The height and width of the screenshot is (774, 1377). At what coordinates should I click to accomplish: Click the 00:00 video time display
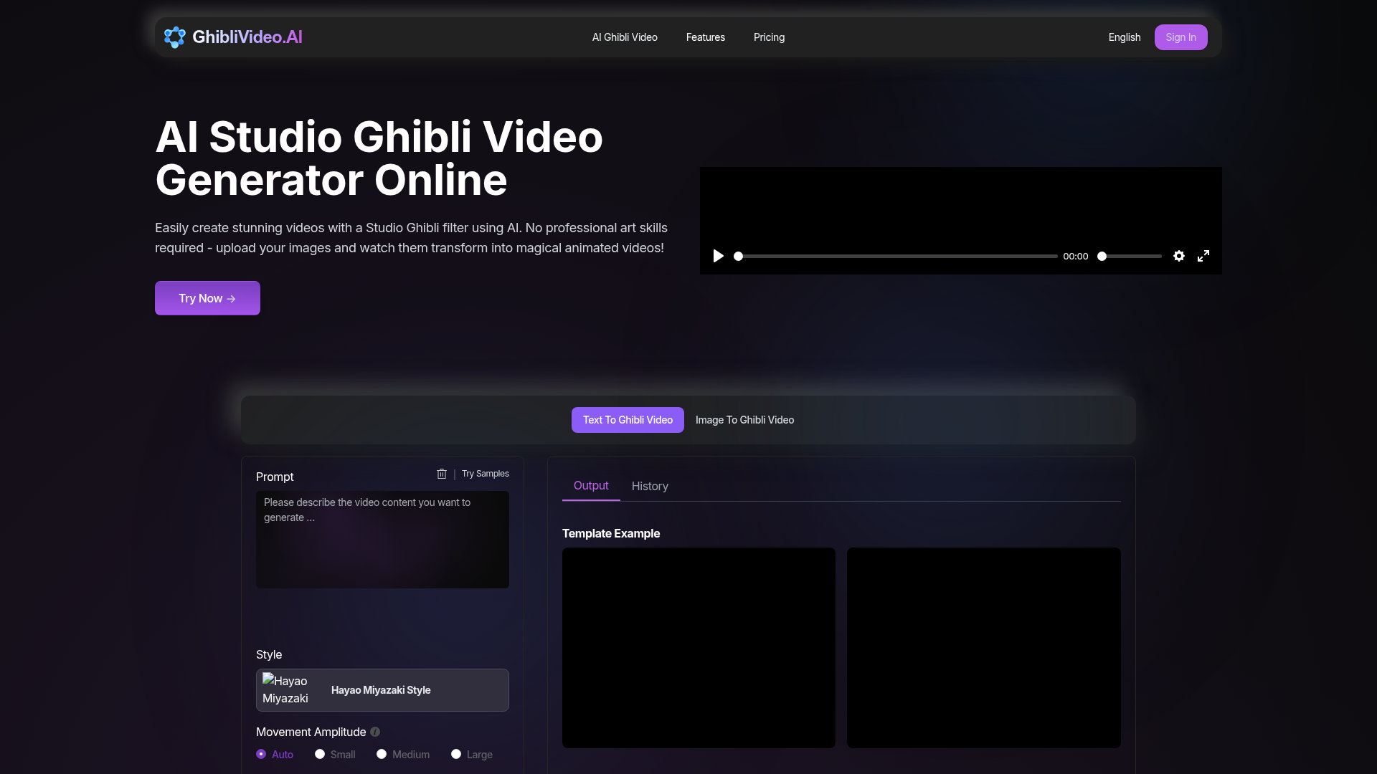[x=1075, y=256]
